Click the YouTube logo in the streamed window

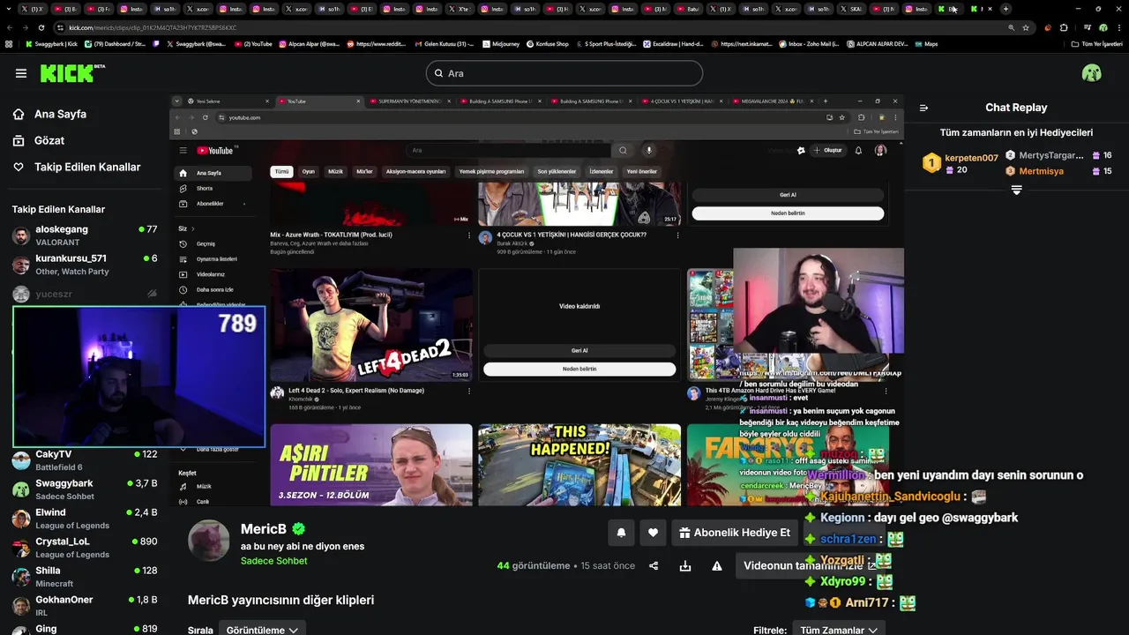214,151
